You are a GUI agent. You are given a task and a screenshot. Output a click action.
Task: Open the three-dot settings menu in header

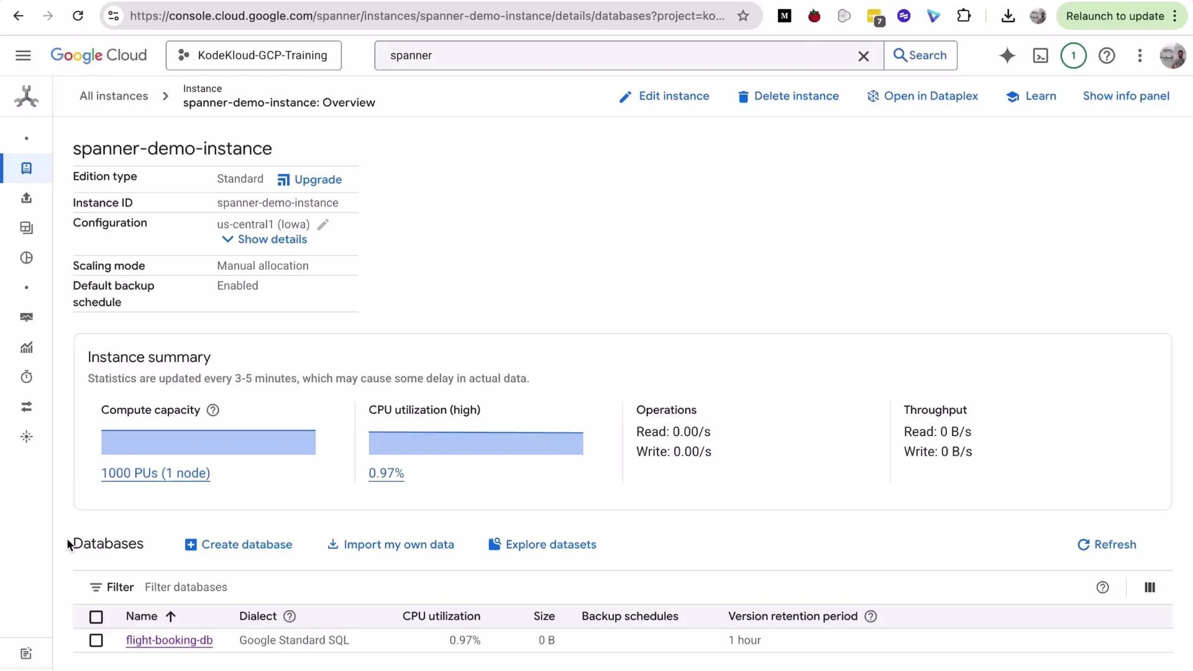(x=1140, y=55)
